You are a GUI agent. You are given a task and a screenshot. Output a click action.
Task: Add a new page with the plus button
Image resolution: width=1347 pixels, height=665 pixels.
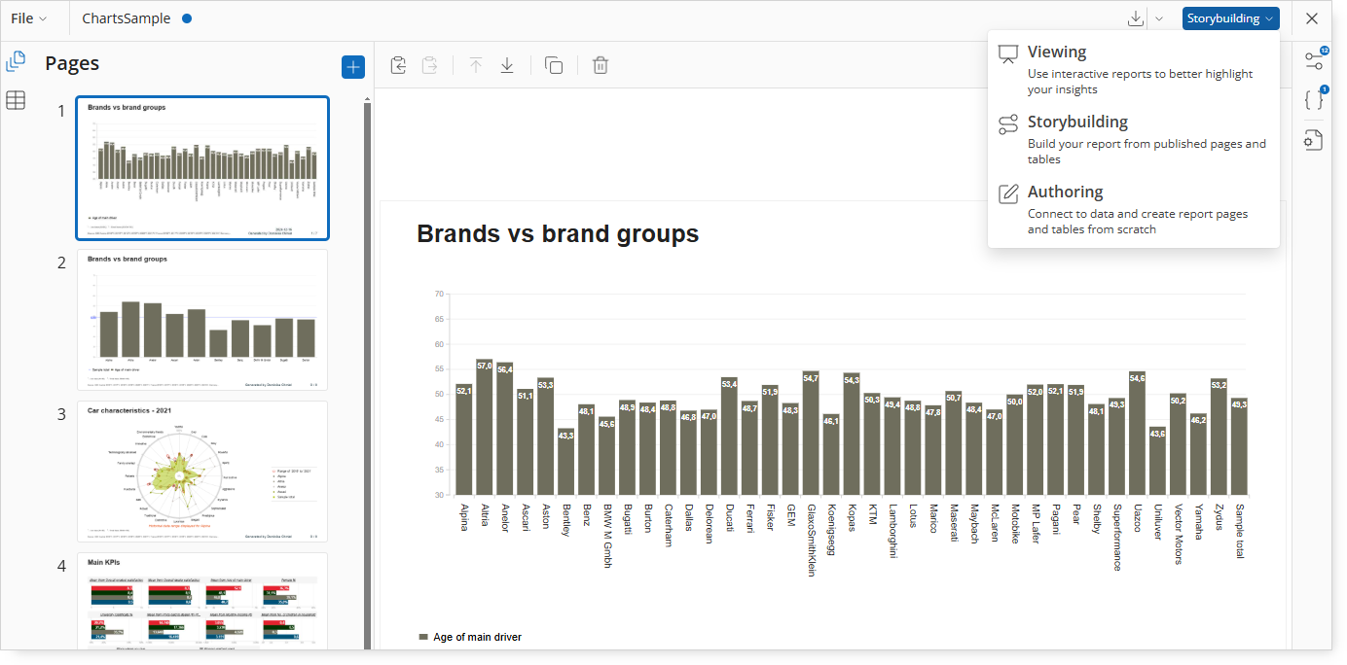(x=352, y=67)
